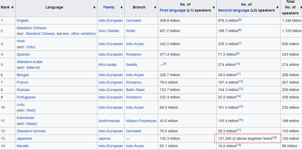Select the 369.9 million cell for English
This screenshot has width=302, height=150.
point(187,21)
